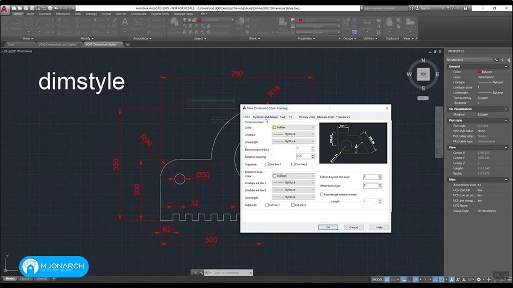Collapse the Plot style section
Screen dimensions: 513x288
(506, 121)
